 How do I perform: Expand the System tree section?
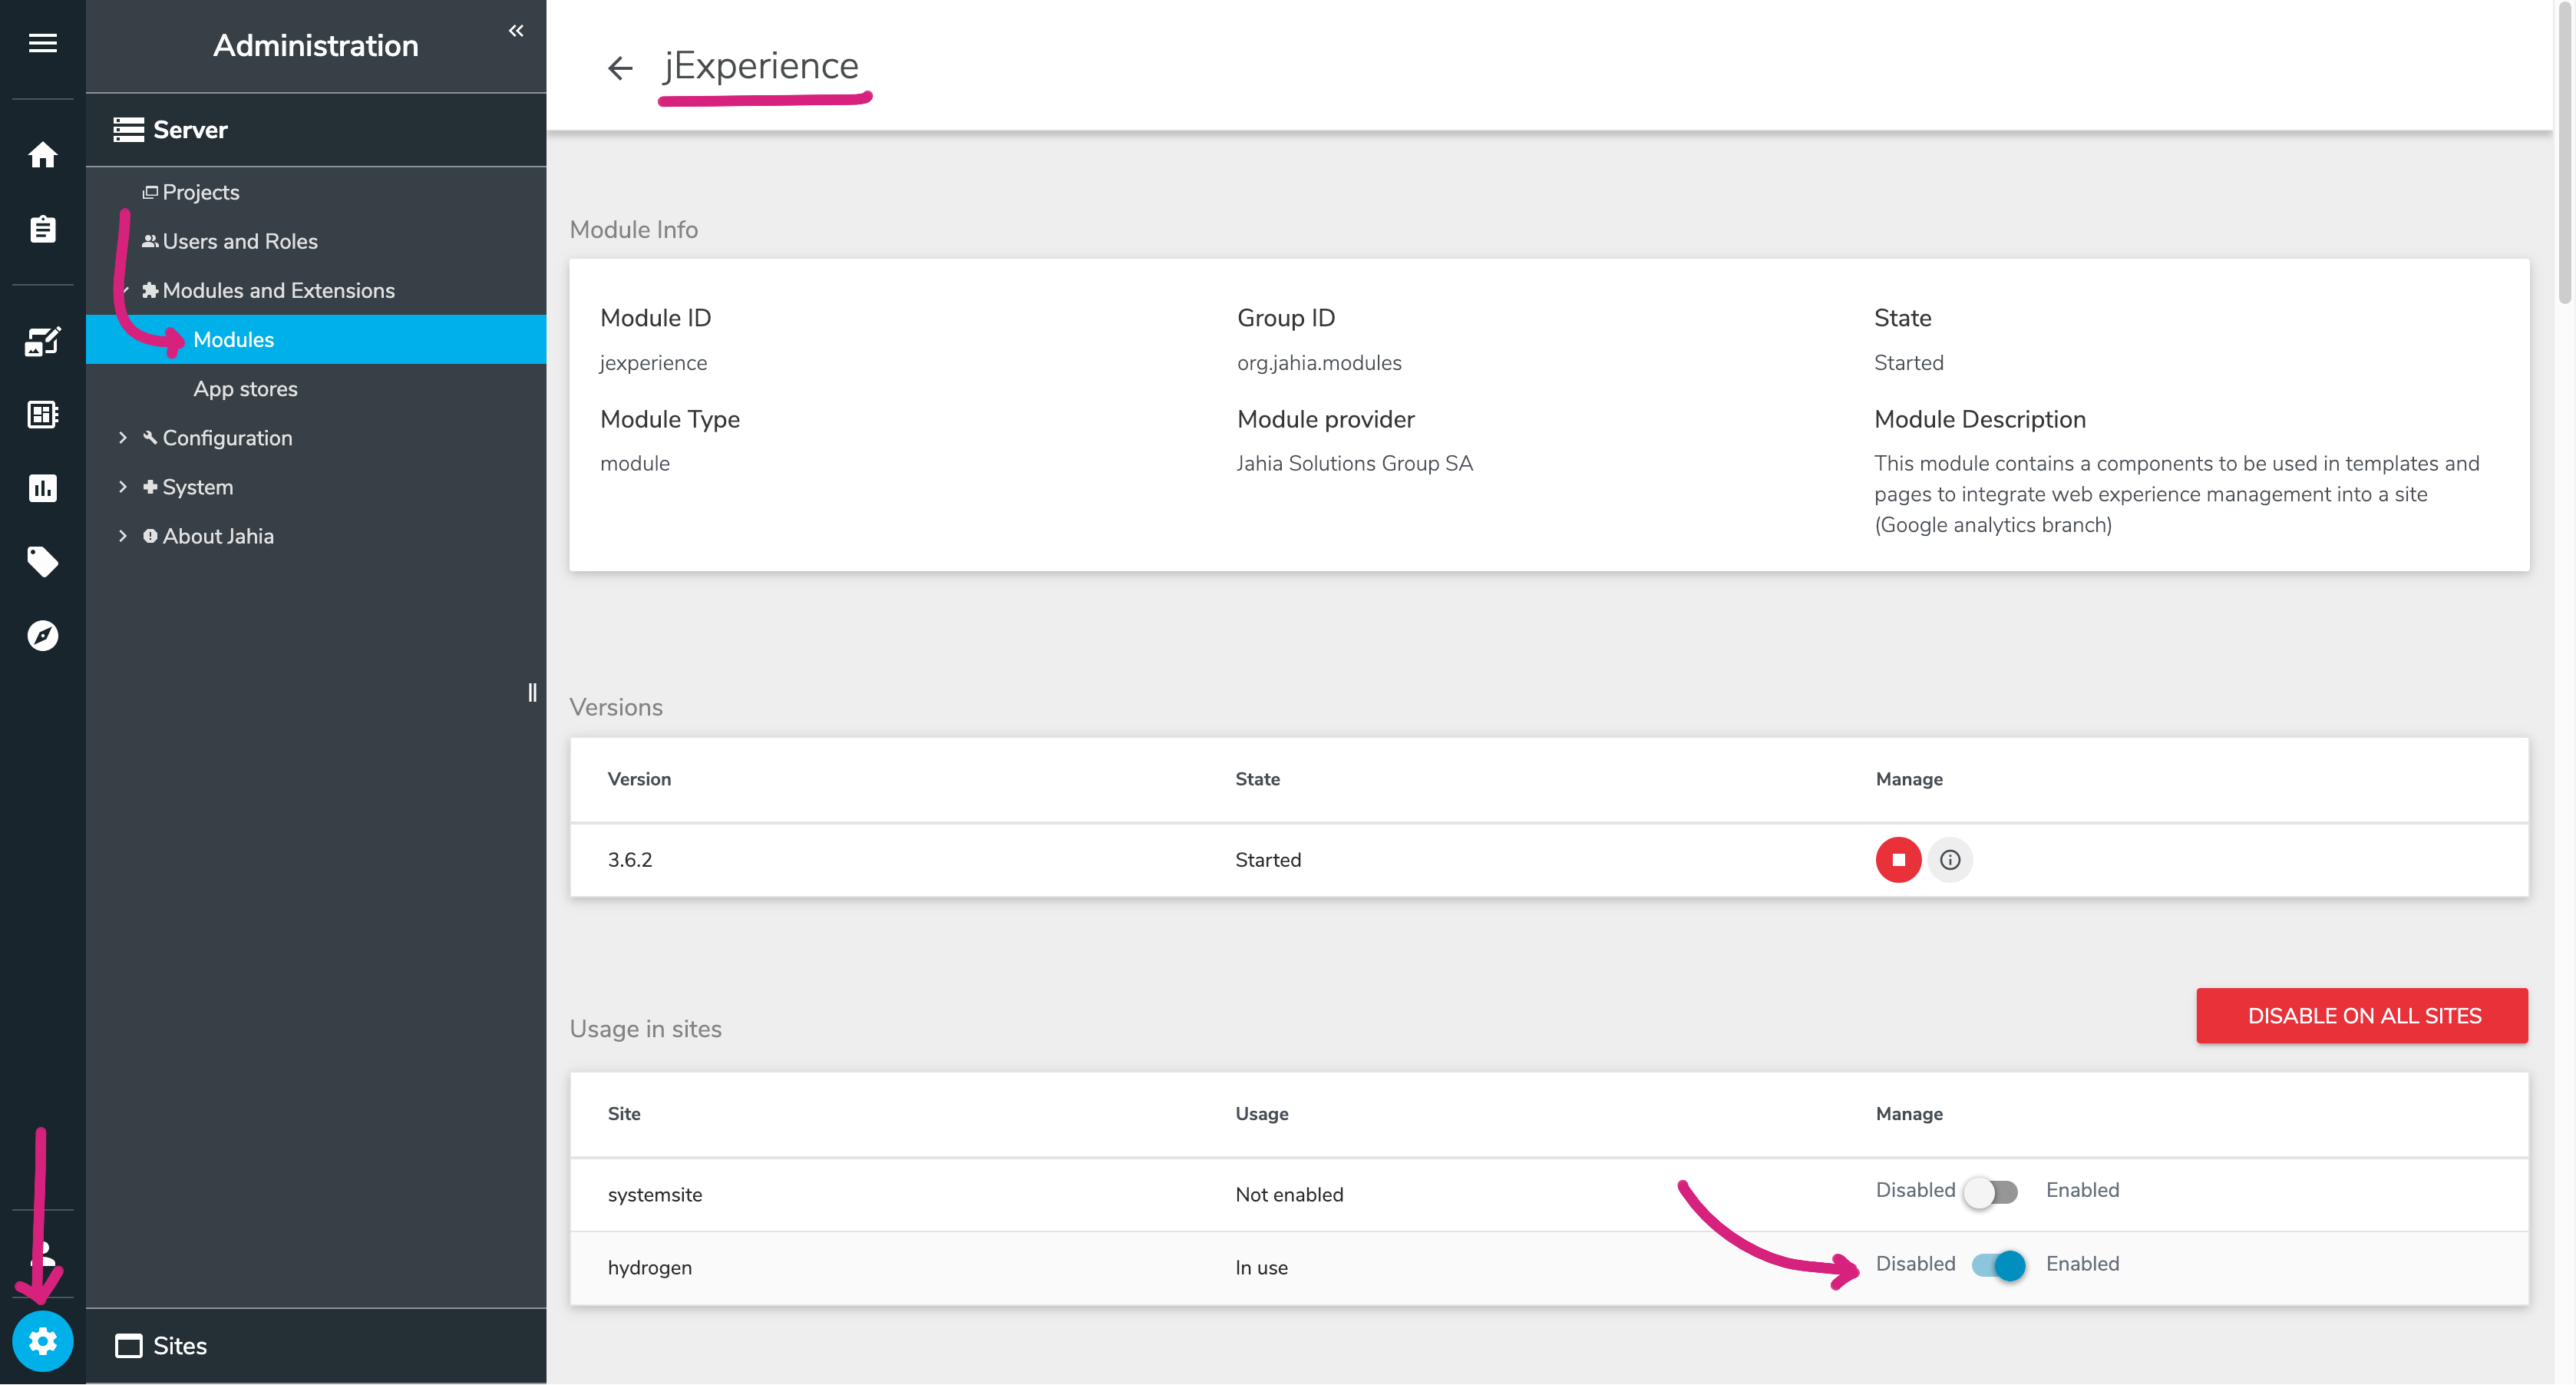point(123,487)
